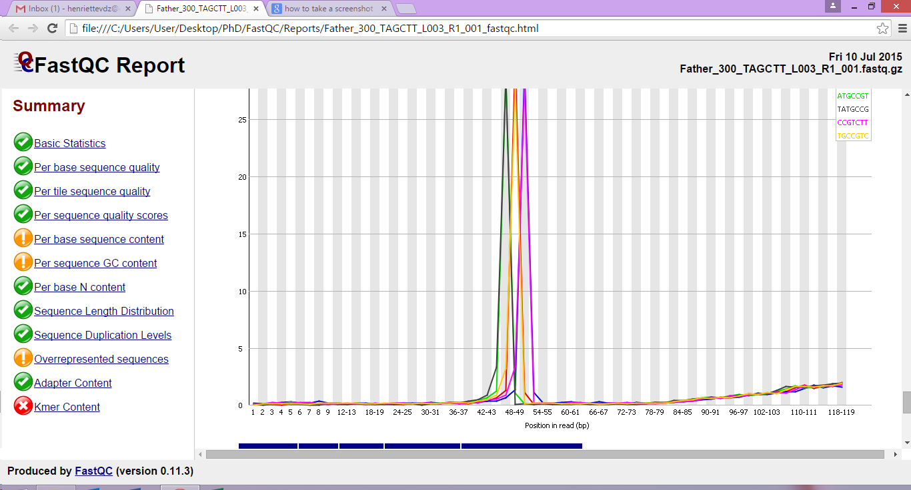Click the green check icon beside Basic Statistics
Screen dimensions: 911x490
[23, 142]
